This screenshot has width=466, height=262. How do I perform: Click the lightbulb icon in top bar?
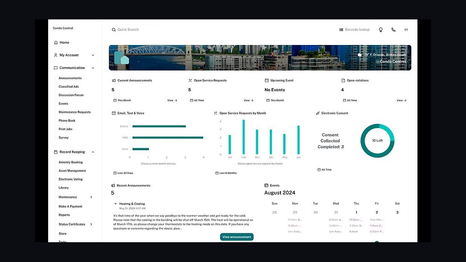coord(381,29)
